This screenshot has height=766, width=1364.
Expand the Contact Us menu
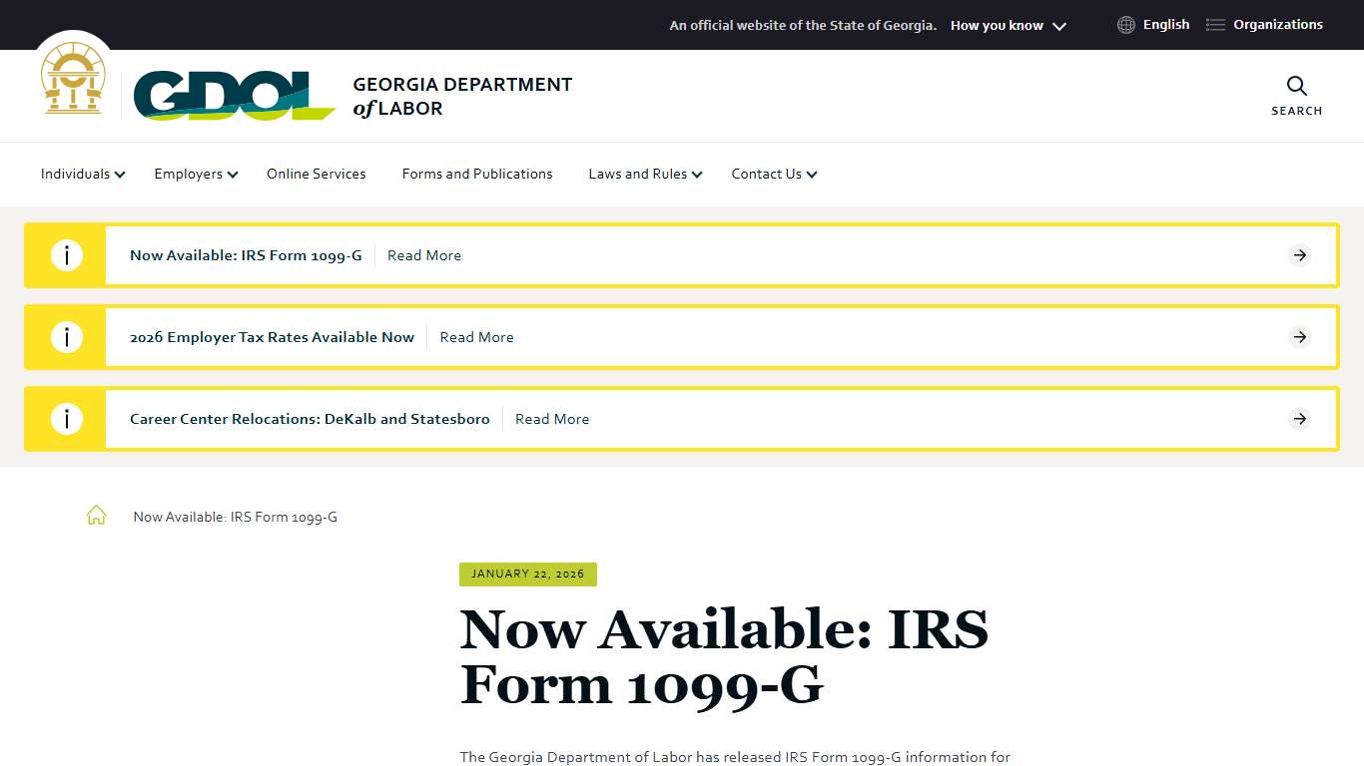coord(773,174)
